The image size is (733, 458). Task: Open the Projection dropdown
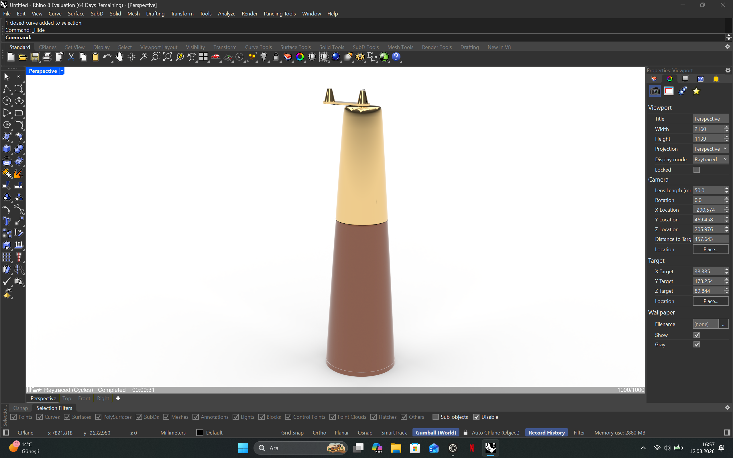pyautogui.click(x=710, y=149)
